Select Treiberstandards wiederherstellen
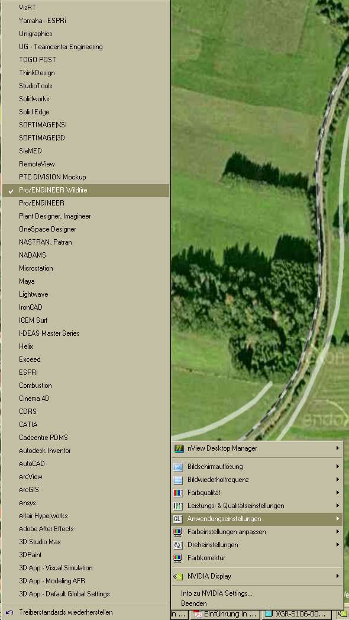349x620 pixels. tap(86, 612)
